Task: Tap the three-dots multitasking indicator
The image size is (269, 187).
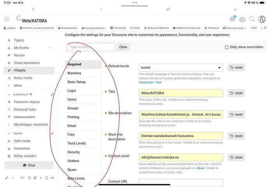Action: 134,3
